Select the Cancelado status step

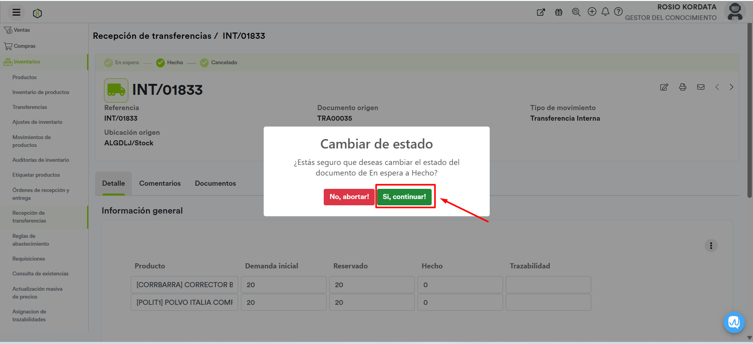pos(219,63)
